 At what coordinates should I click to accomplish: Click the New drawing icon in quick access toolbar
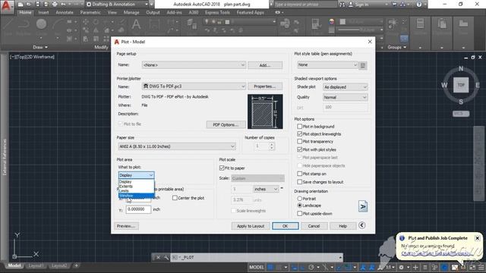pyautogui.click(x=21, y=5)
